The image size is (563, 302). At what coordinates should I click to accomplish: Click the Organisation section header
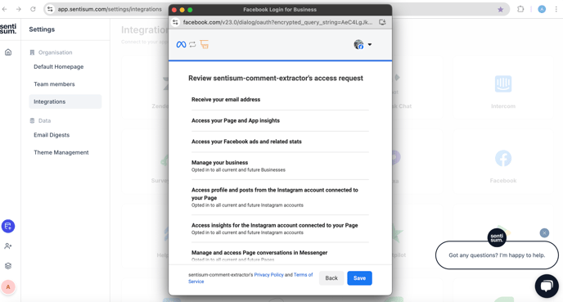point(52,52)
